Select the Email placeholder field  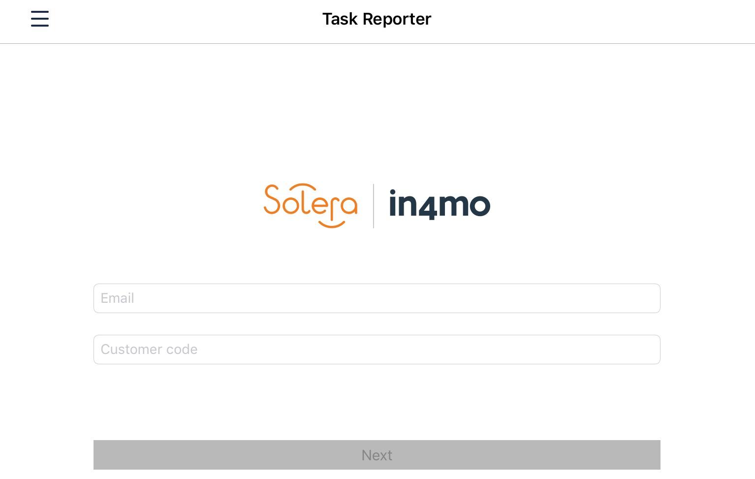pos(377,298)
